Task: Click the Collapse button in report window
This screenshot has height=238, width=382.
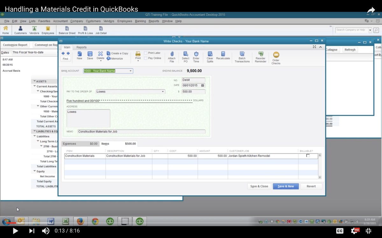Action: 332,50
